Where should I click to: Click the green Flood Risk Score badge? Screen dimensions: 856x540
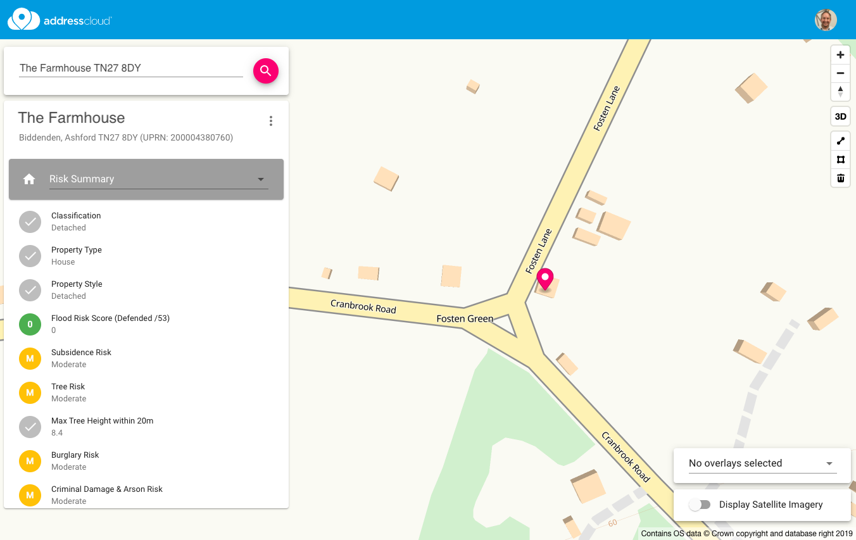[30, 324]
